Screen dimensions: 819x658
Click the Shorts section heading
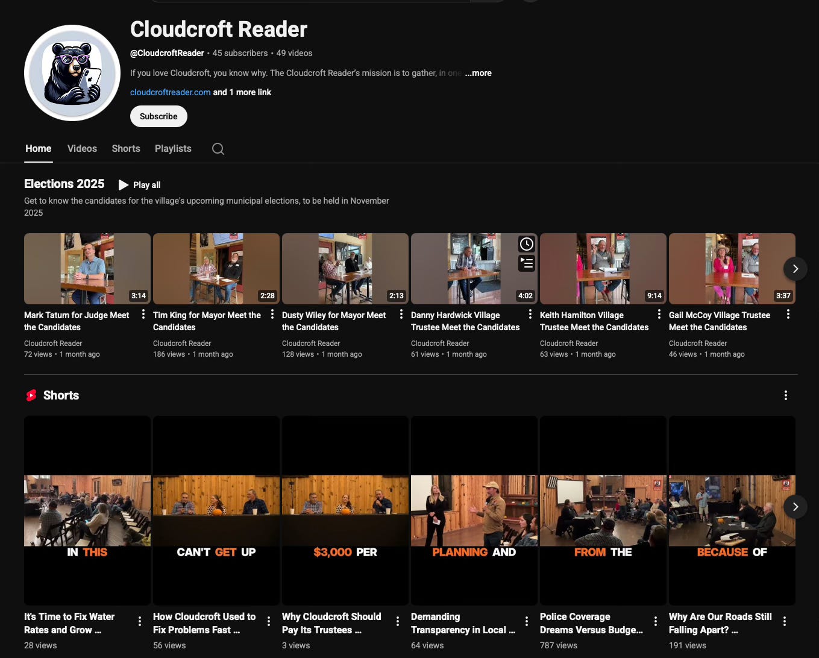pos(61,395)
